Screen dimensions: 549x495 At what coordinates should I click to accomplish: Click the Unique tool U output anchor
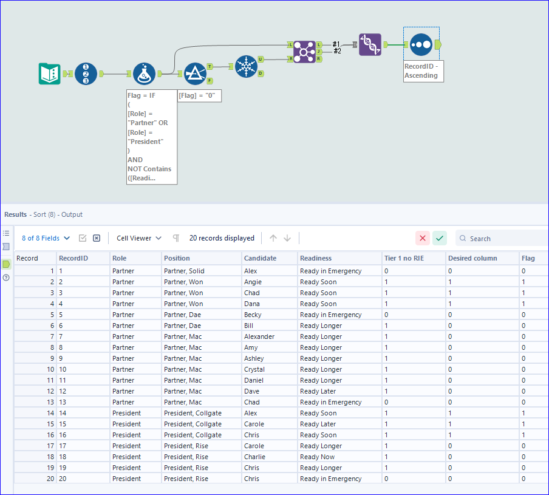(261, 59)
